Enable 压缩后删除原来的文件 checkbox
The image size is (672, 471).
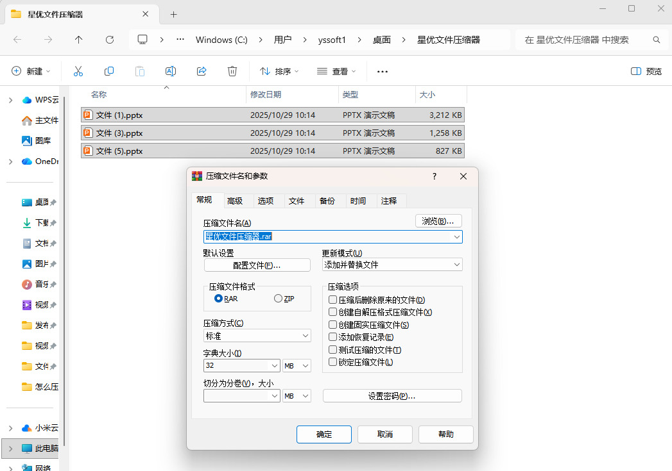pos(332,299)
